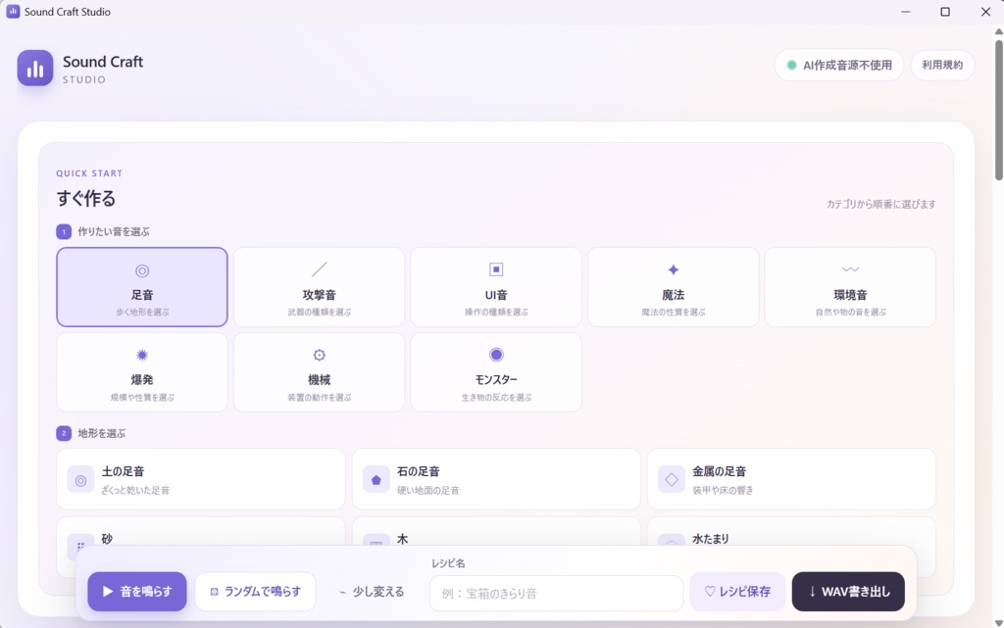Screen dimensions: 1004x628
Task: Click ランダムで鳴らす random play button
Action: pyautogui.click(x=256, y=592)
